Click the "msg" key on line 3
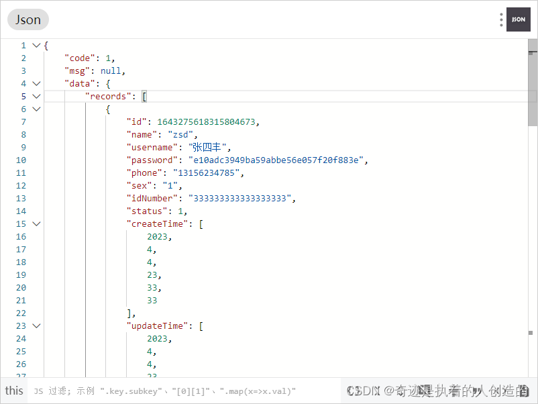Screen dimensions: 538x404 pyautogui.click(x=77, y=70)
